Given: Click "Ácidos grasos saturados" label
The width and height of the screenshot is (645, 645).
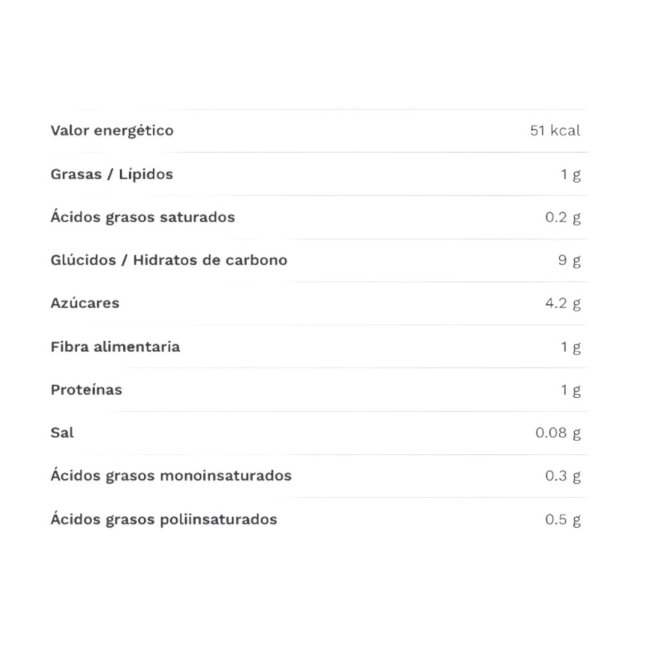Looking at the screenshot, I should (143, 217).
